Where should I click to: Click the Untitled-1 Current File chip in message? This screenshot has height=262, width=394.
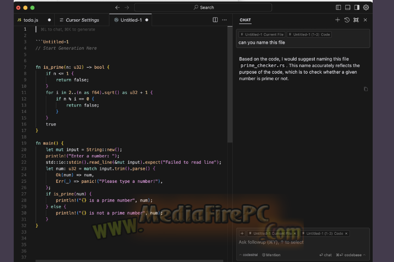[262, 34]
